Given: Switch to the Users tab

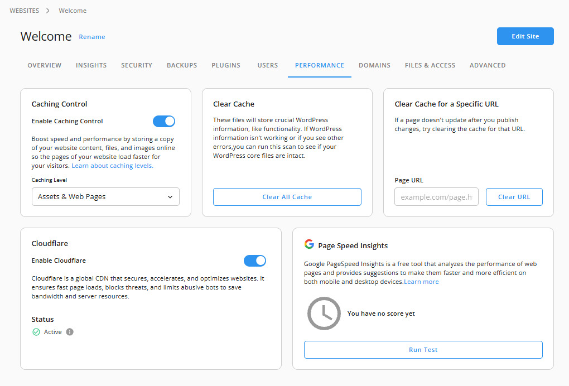Looking at the screenshot, I should coord(267,65).
